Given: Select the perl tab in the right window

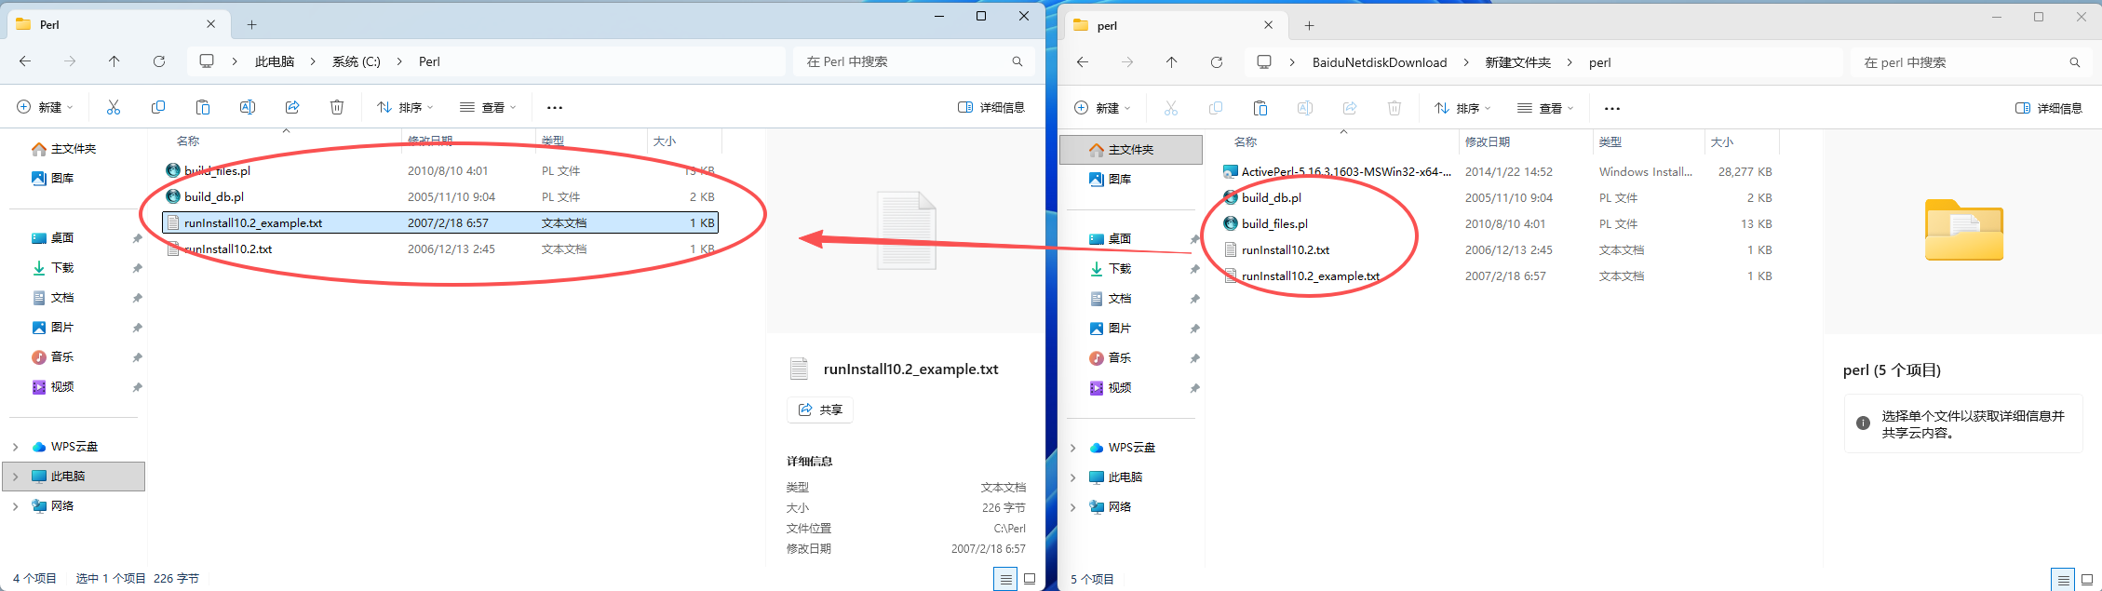Looking at the screenshot, I should (x=1174, y=26).
